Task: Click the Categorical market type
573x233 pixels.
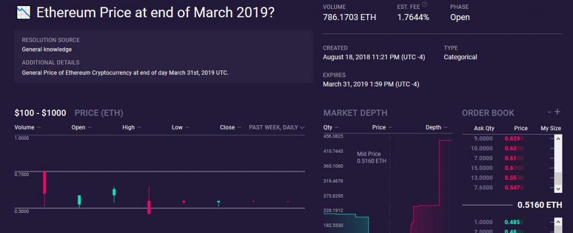Action: pyautogui.click(x=461, y=57)
